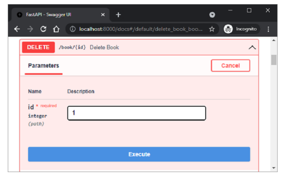This screenshot has height=178, width=284.
Task: Collapse the Delete Book endpoint chevron
Action: [x=252, y=47]
